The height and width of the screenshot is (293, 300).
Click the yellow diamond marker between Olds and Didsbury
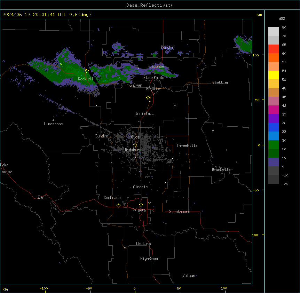[x=135, y=145]
